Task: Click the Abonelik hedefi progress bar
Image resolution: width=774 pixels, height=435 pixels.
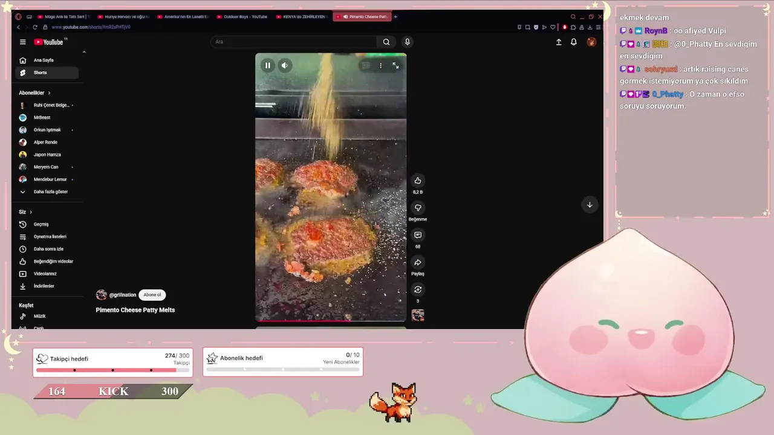Action: tap(283, 369)
